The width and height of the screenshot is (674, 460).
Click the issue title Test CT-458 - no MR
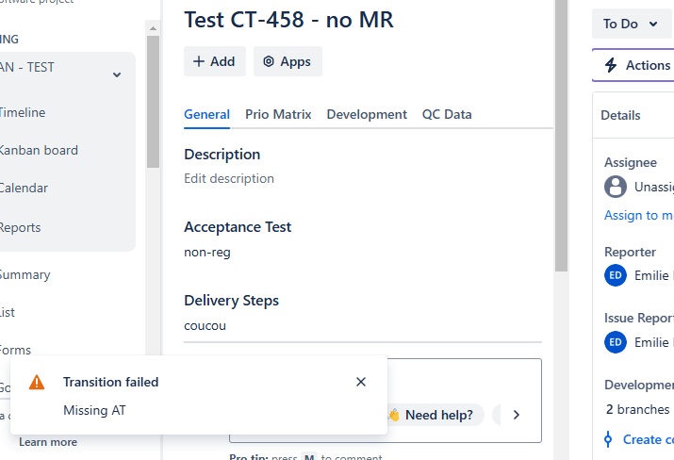tap(288, 20)
